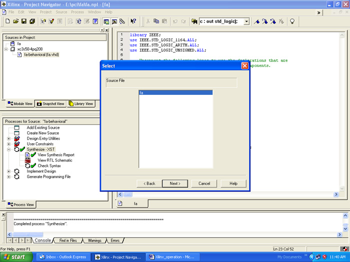Switch to Errors tab
Image resolution: width=350 pixels, height=262 pixels.
115,241
